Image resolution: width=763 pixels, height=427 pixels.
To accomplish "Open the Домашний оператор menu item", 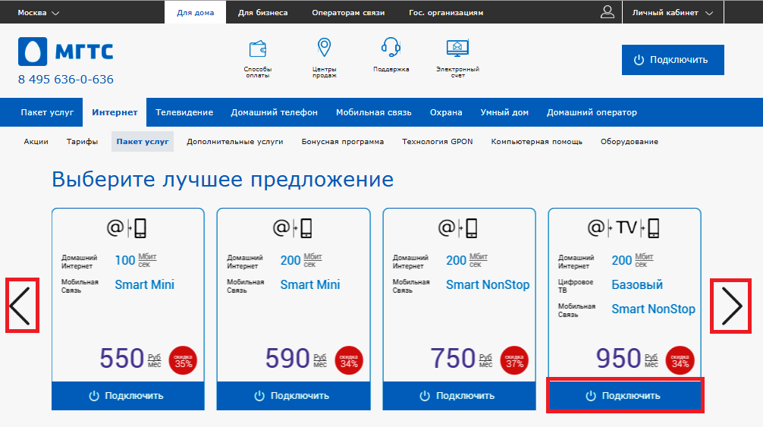I will point(592,112).
